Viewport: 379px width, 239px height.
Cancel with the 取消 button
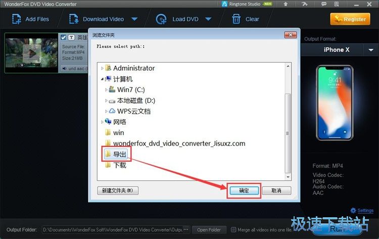click(276, 190)
